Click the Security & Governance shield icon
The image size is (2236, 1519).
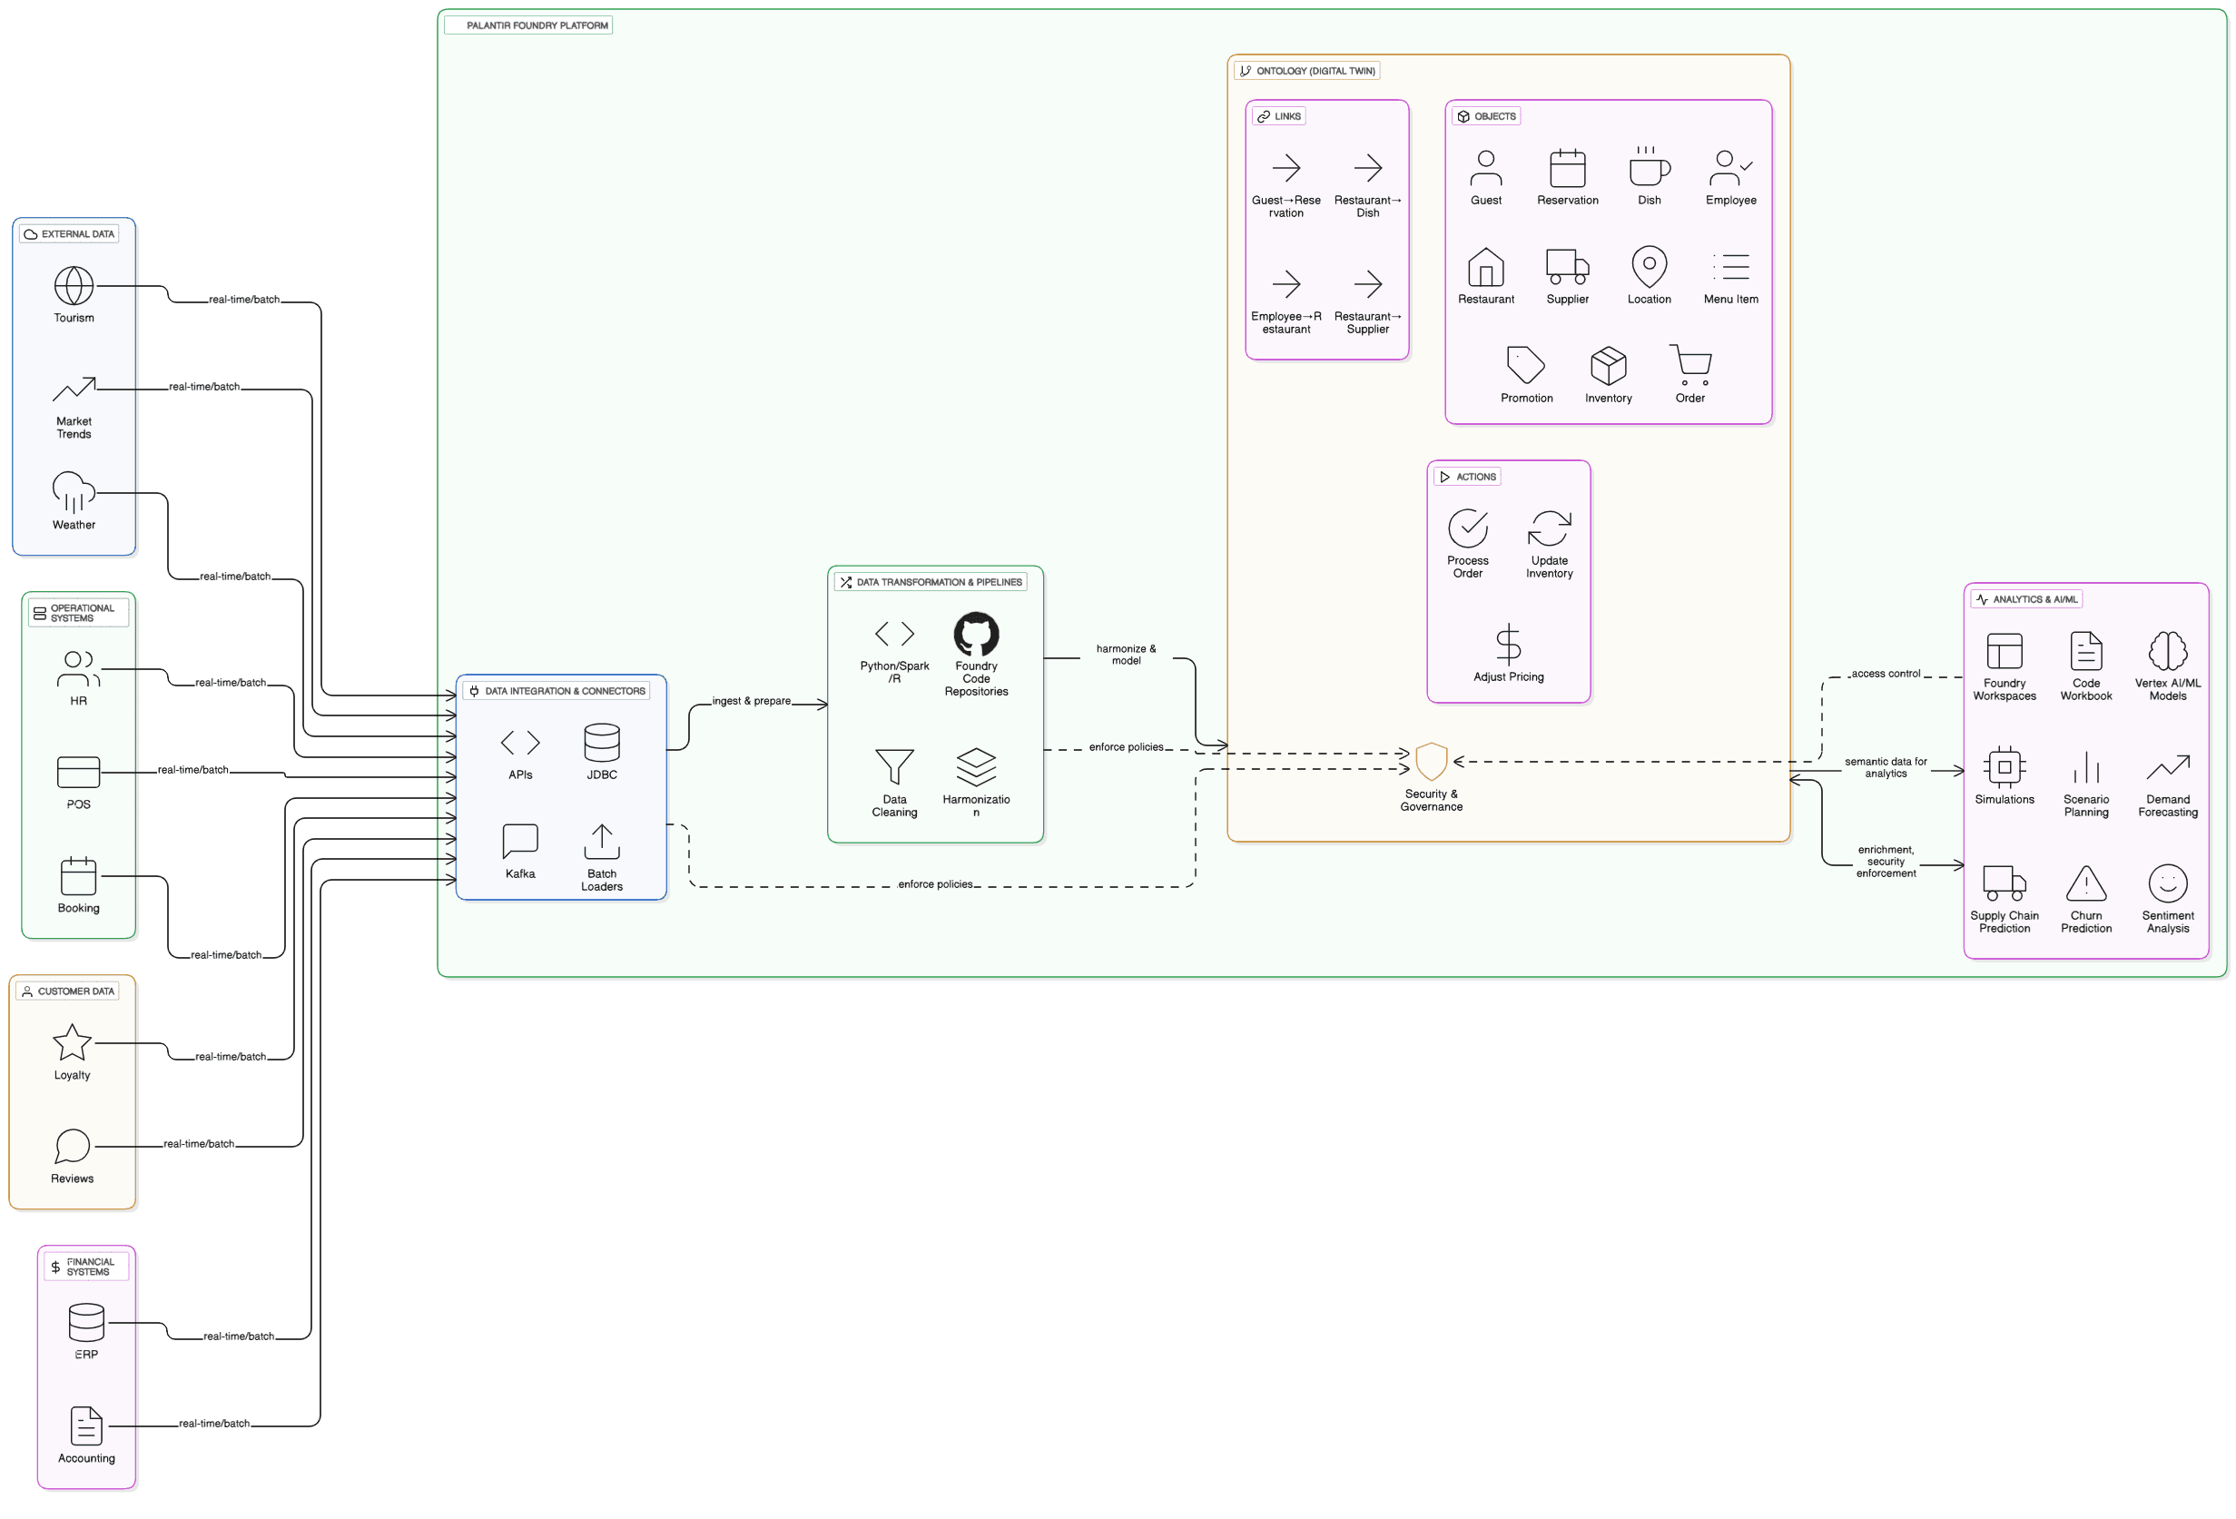[x=1431, y=761]
